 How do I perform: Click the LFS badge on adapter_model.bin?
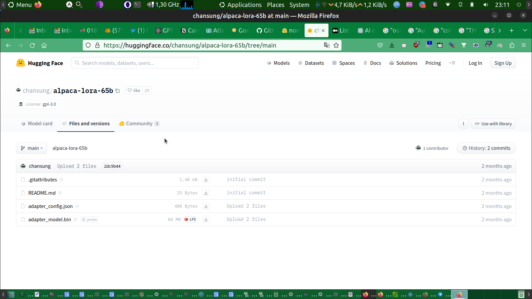coord(190,219)
